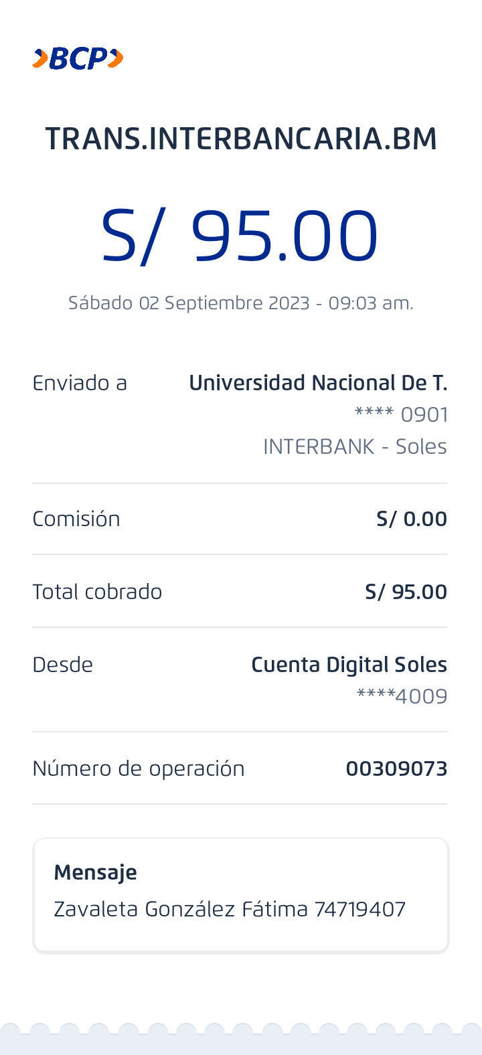Click the "Número de operación" label
This screenshot has width=482, height=1055.
click(139, 768)
